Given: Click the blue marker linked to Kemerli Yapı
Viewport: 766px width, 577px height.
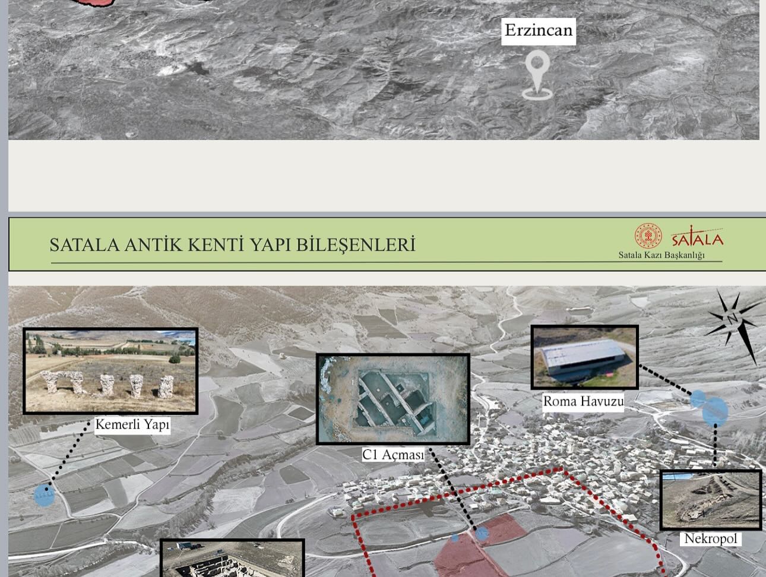Looking at the screenshot, I should [45, 495].
